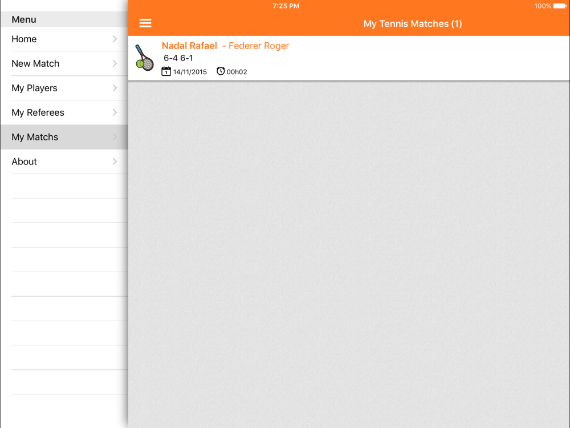Click the match date 14/11/2015

[x=190, y=72]
